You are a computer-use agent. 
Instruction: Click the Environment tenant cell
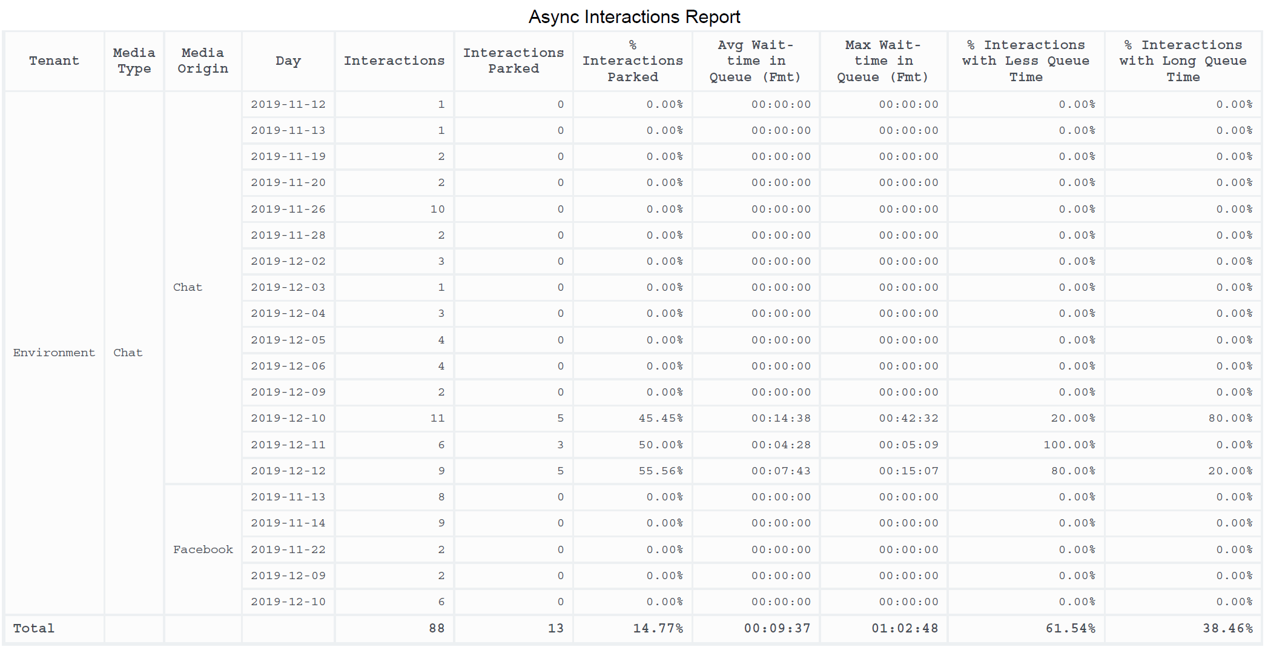[x=54, y=353]
